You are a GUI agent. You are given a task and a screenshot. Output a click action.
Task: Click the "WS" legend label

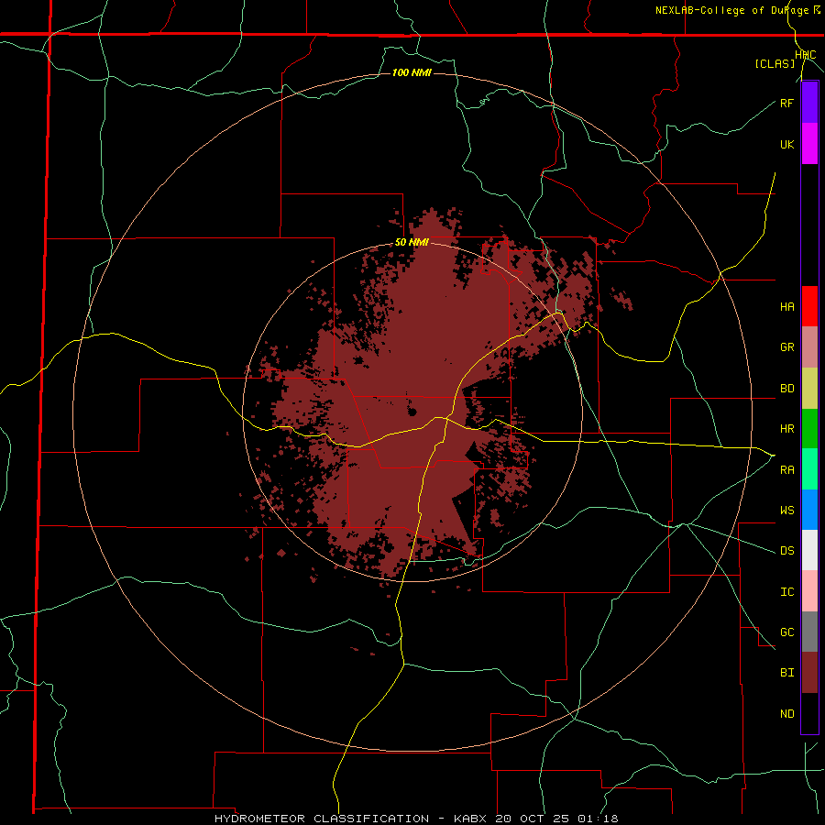786,510
